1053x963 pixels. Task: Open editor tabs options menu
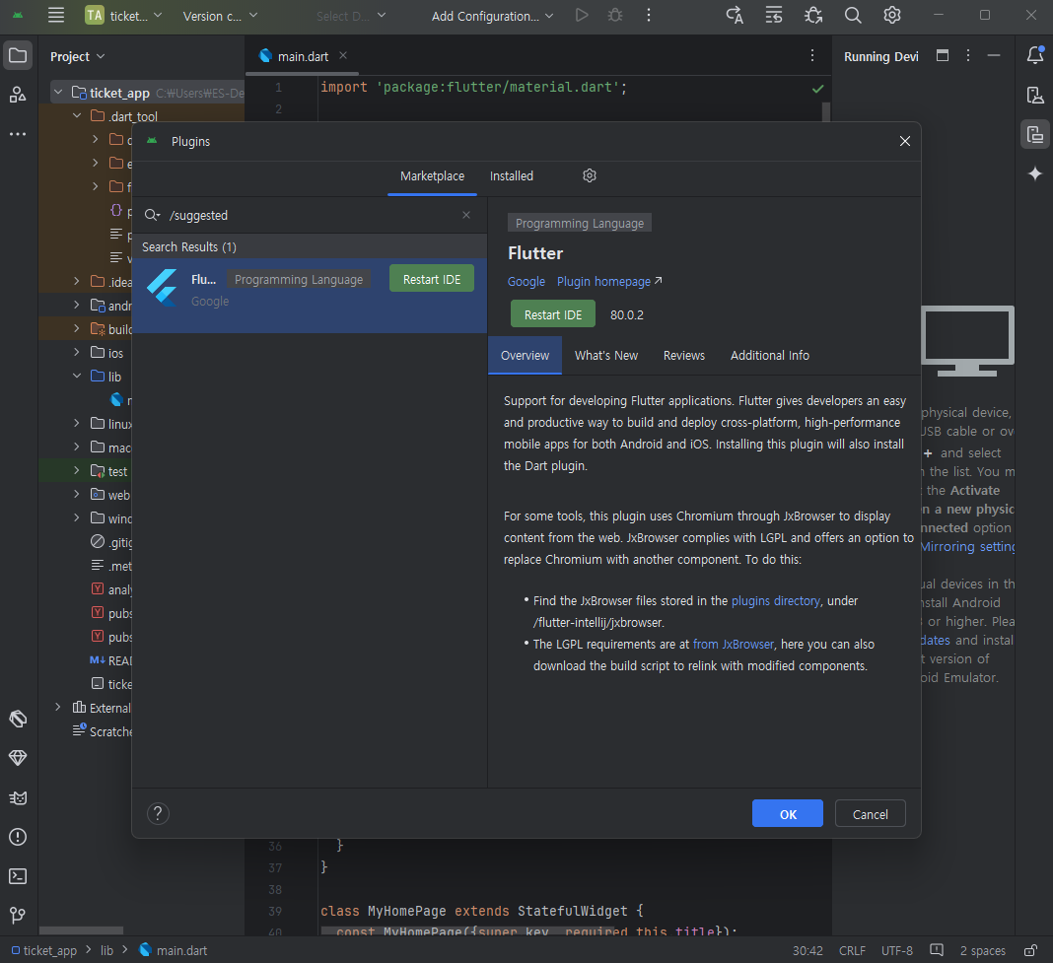[811, 56]
